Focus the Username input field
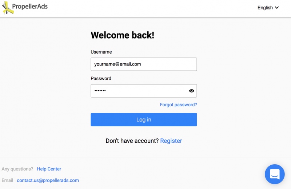Viewport: 291px width, 189px height. (144, 64)
